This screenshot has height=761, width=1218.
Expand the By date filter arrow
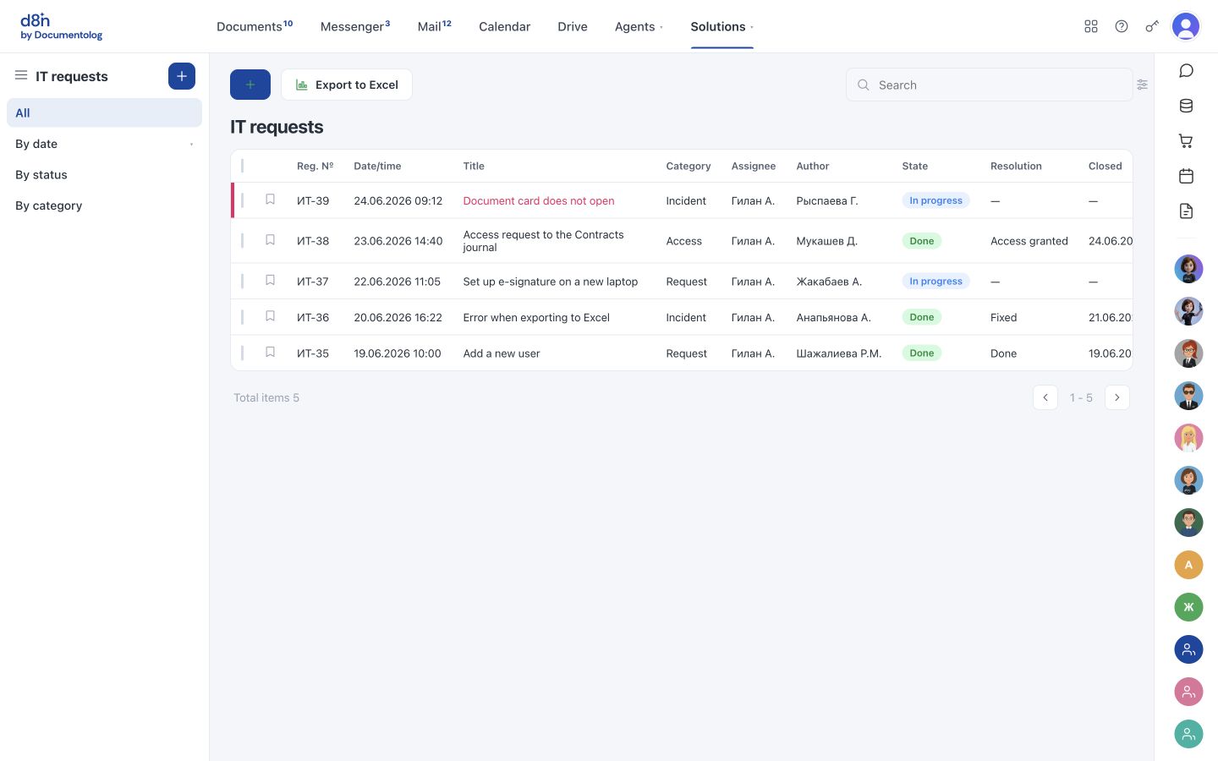192,145
